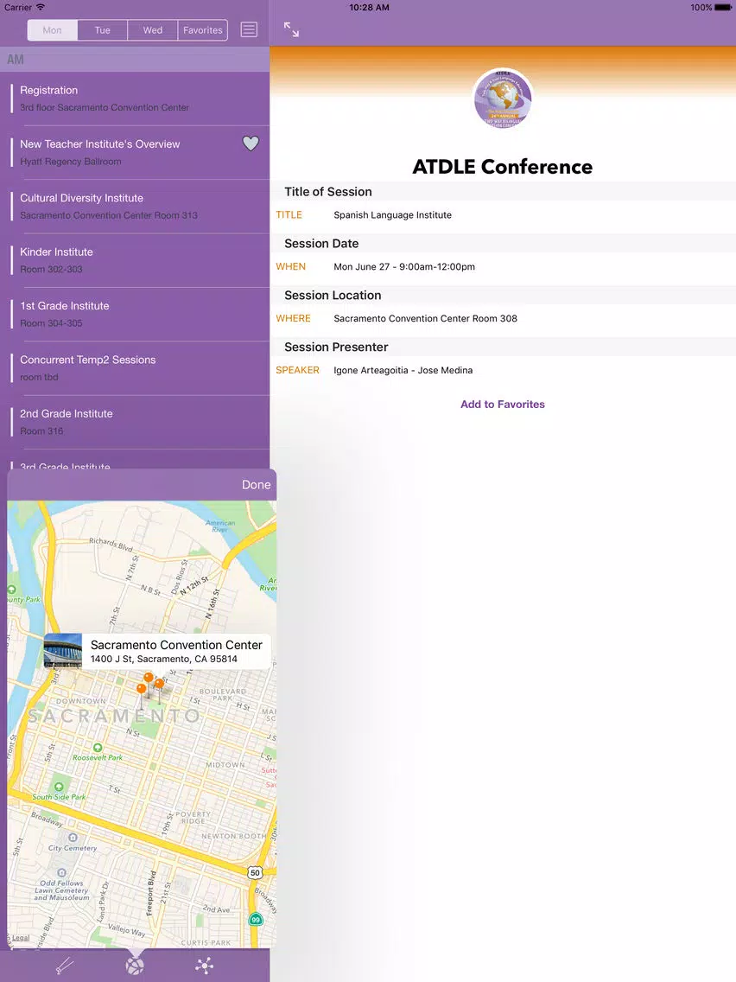The image size is (736, 982).
Task: Tap the Odd Fellows Lawn Cemetery marker
Action: pos(61,872)
